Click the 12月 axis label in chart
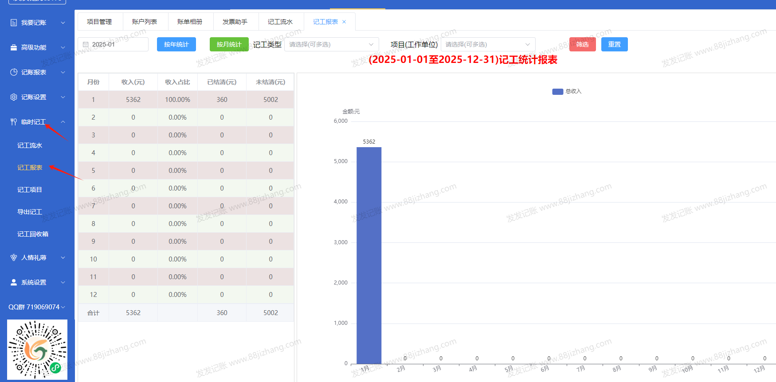The image size is (776, 382). (x=759, y=369)
